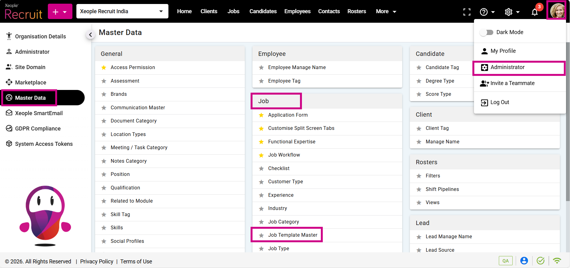Viewport: 570px width, 268px height.
Task: Open the user profile avatar menu
Action: point(557,11)
